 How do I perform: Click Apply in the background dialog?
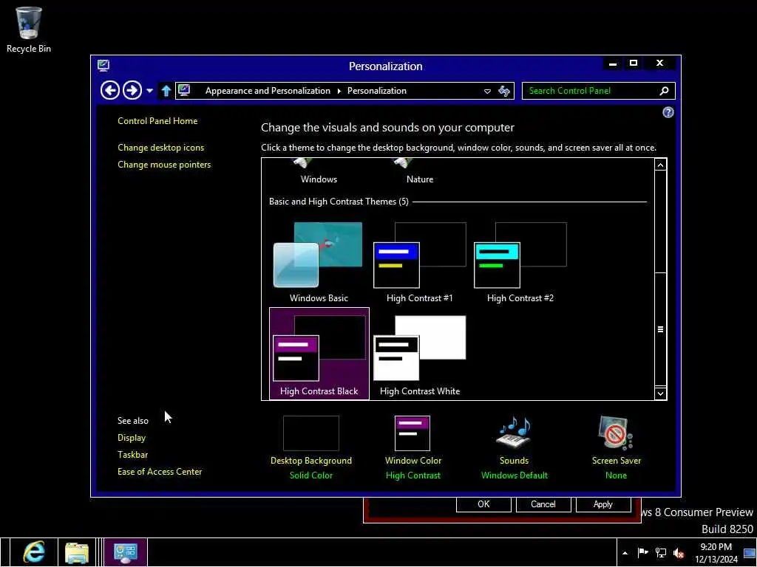click(603, 504)
